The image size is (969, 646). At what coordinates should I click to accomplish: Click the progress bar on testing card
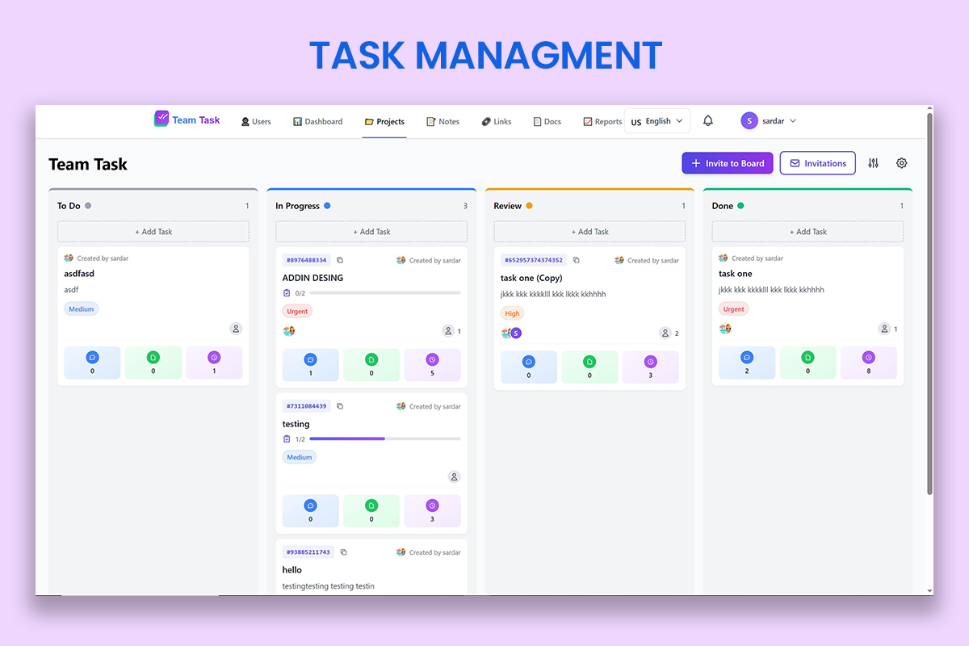click(x=384, y=438)
